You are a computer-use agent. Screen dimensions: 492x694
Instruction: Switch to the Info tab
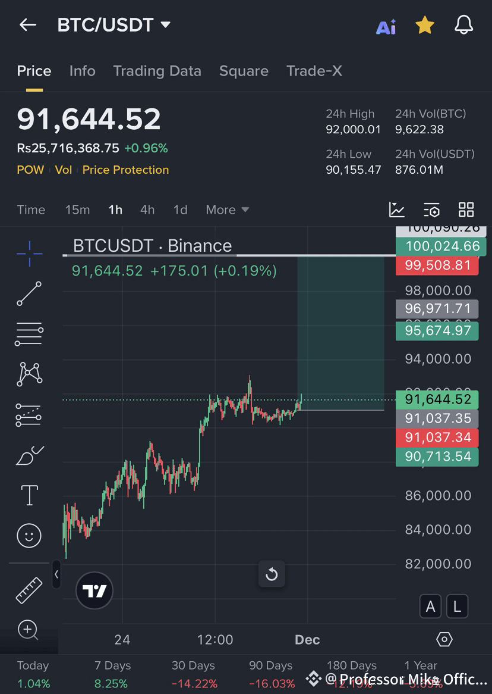82,71
